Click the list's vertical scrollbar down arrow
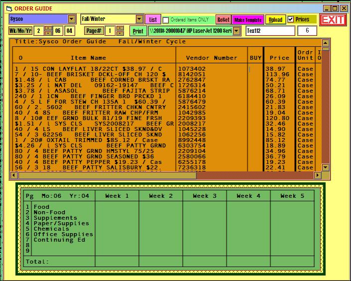Viewport: 351px width, 281px height. (325, 167)
